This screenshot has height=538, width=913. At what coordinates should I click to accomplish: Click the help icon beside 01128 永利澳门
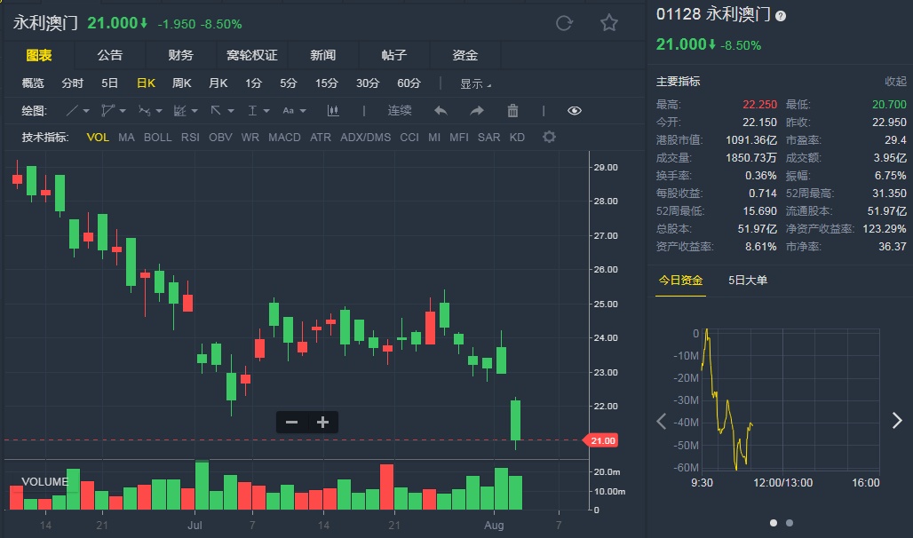point(781,16)
